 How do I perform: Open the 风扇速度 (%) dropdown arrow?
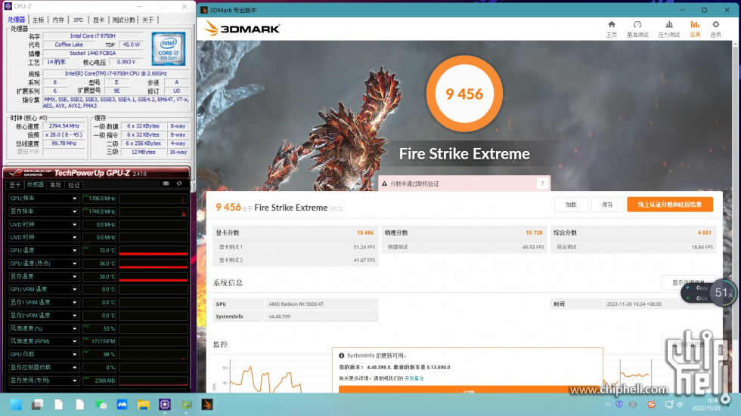[x=75, y=328]
